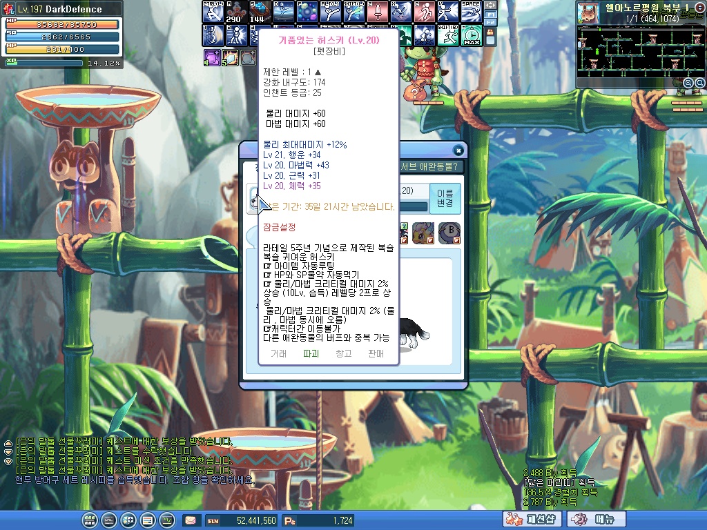Switch quick slots to F1 page
The image size is (707, 530).
click(491, 14)
